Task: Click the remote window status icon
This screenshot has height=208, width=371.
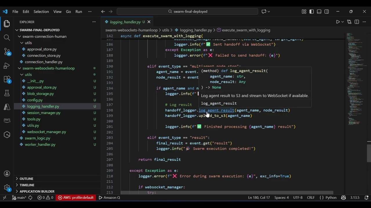Action: [x=5, y=198]
